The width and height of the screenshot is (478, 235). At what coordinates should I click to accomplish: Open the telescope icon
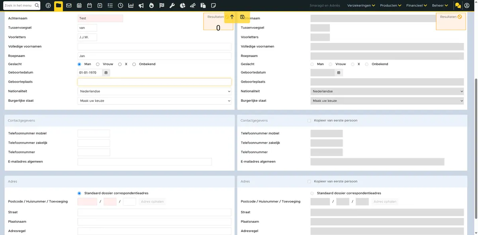[193, 6]
